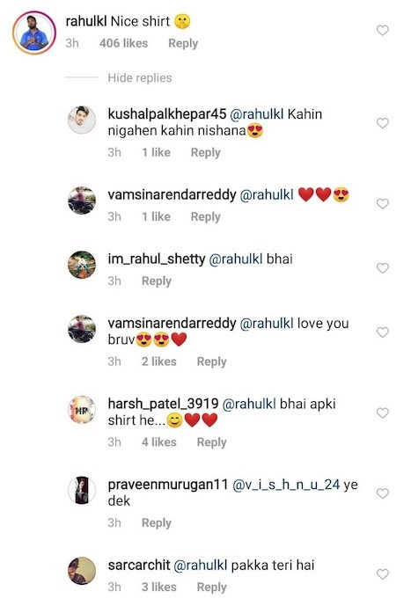Image resolution: width=411 pixels, height=606 pixels.
Task: Tap heart on kushalpalkhepar45's reply
Action: pyautogui.click(x=382, y=123)
